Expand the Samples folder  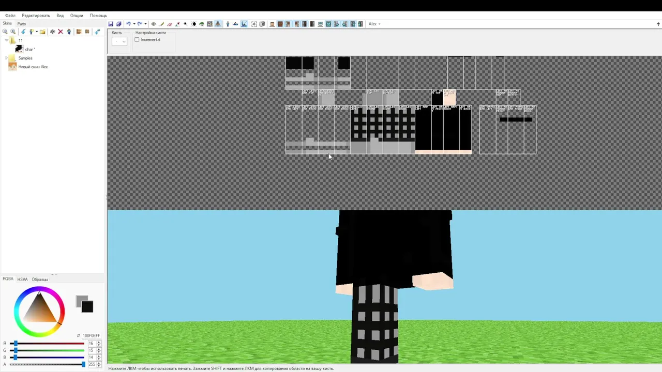coord(6,58)
